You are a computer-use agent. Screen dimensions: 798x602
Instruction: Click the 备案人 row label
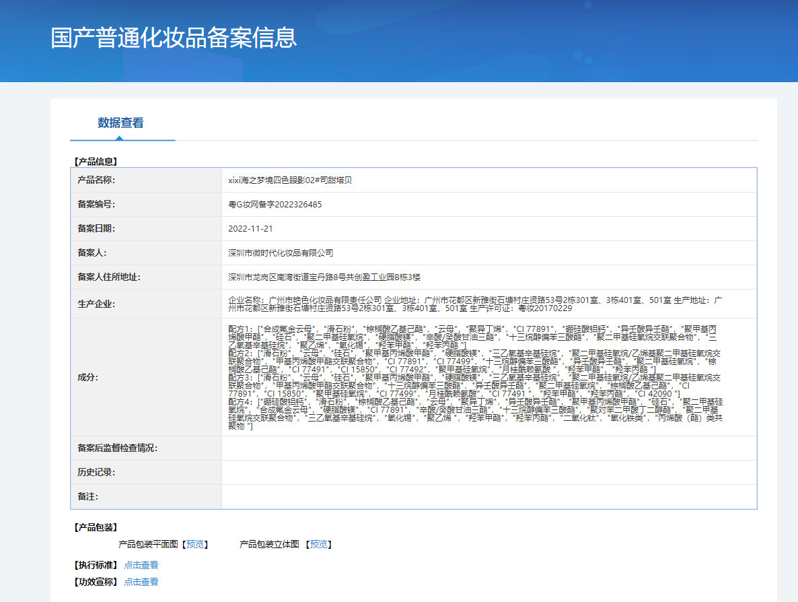click(x=92, y=253)
